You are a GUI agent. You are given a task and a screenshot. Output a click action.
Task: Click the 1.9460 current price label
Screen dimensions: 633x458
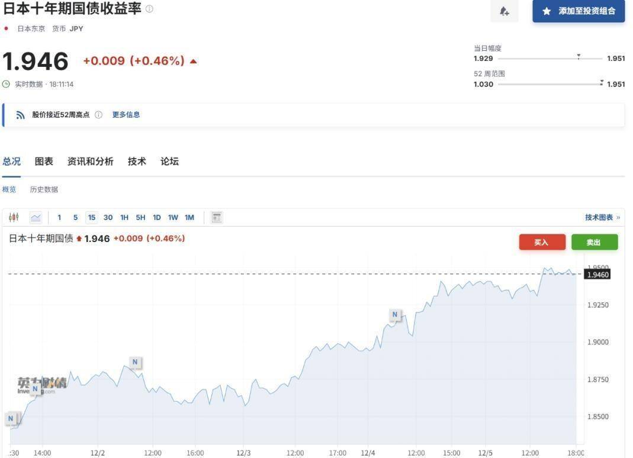[x=598, y=275]
